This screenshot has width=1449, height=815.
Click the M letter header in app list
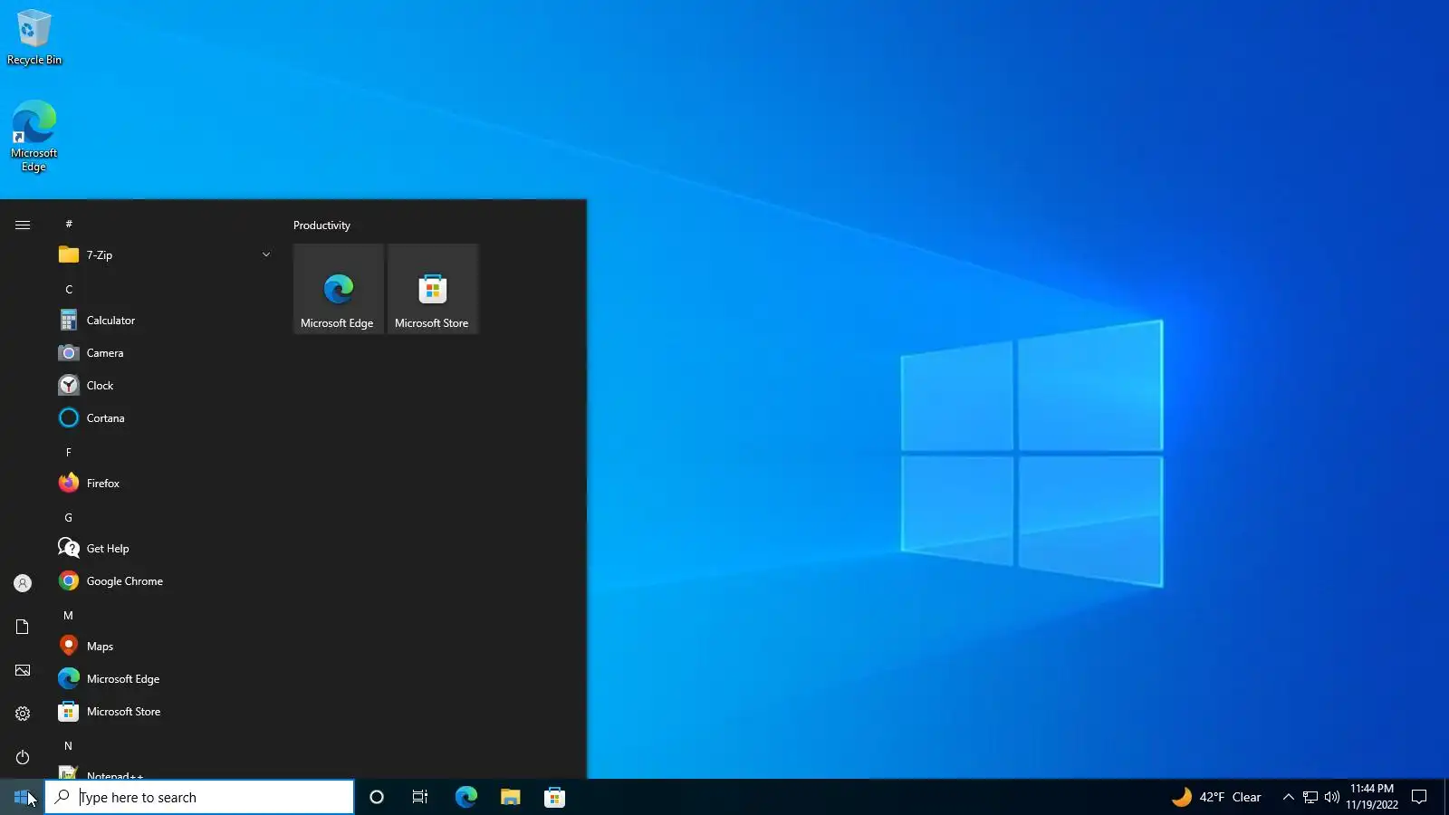click(x=69, y=616)
